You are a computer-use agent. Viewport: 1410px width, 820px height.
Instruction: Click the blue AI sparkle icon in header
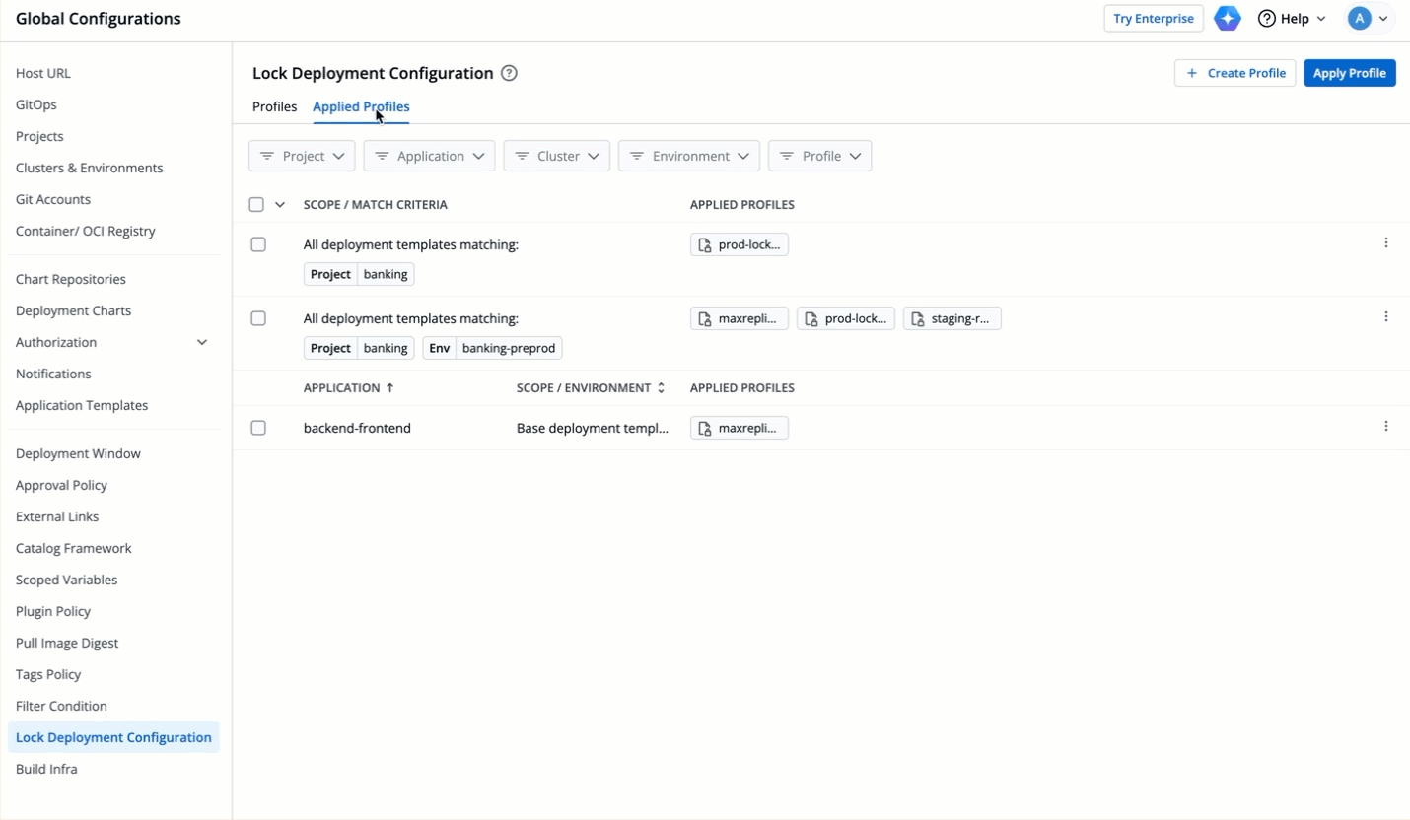coord(1227,19)
